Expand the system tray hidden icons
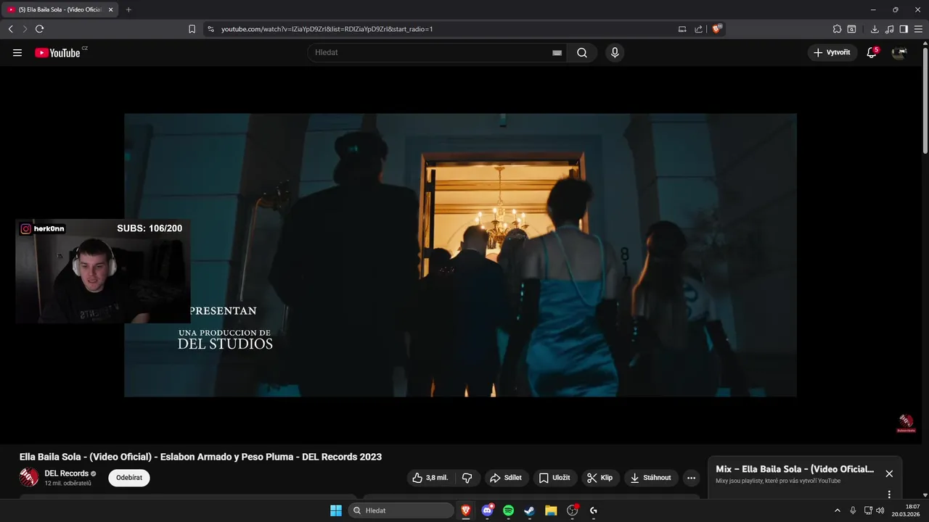The width and height of the screenshot is (929, 522). point(837,510)
